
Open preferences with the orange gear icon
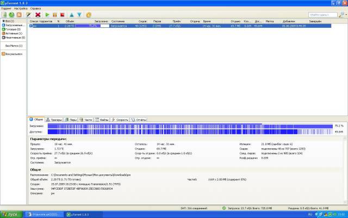click(89, 15)
